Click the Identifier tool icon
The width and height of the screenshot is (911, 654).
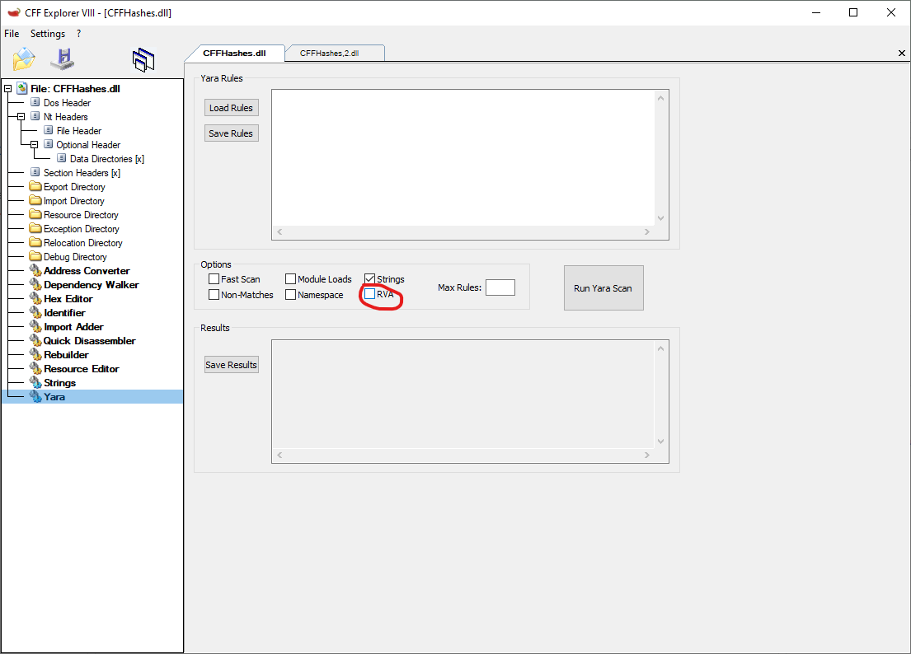(x=35, y=312)
